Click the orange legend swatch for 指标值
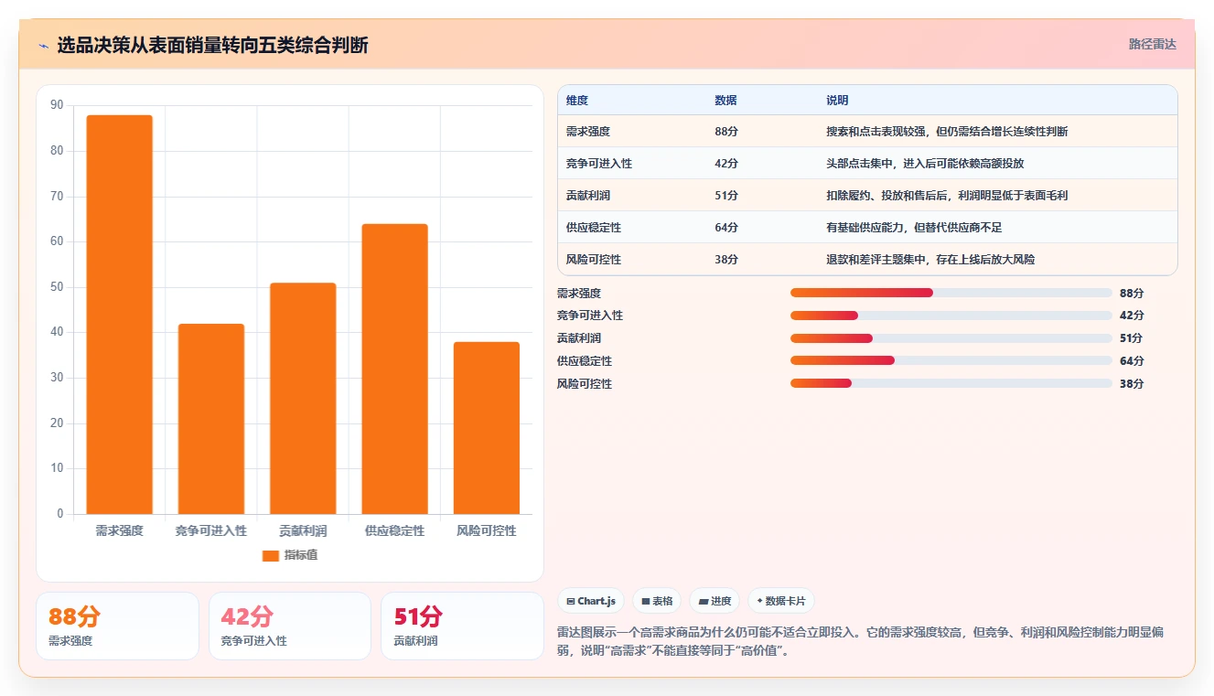Viewport: 1214px width, 696px height. point(270,555)
